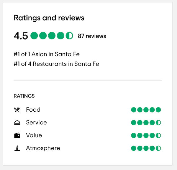Click the overall 4.5 rating bubbles
Image resolution: width=177 pixels, height=170 pixels.
click(x=52, y=36)
